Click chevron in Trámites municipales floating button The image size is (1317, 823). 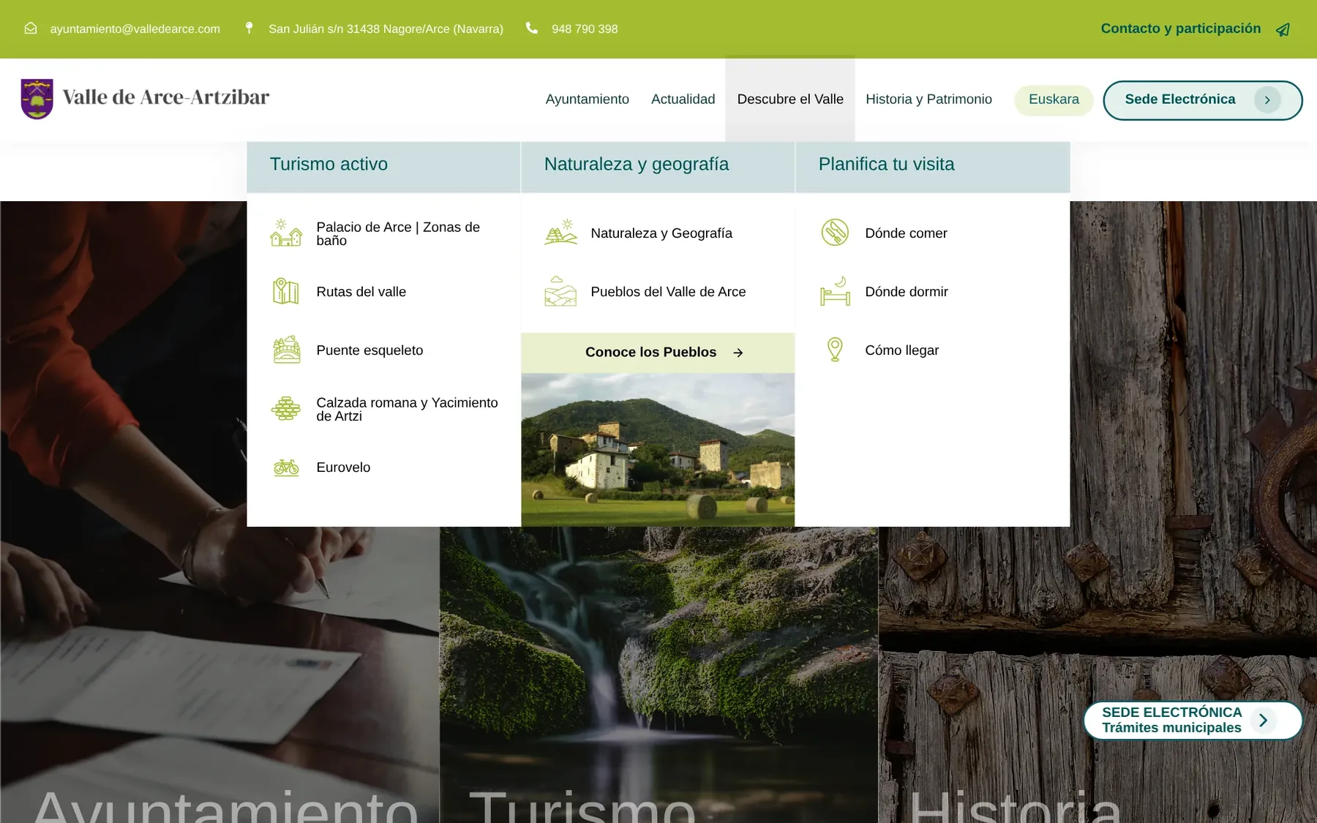[x=1264, y=720]
